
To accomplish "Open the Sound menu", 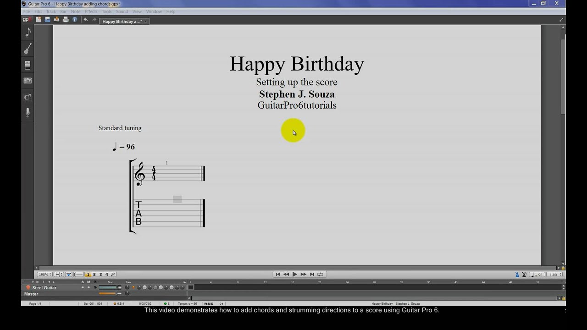I will pos(122,11).
